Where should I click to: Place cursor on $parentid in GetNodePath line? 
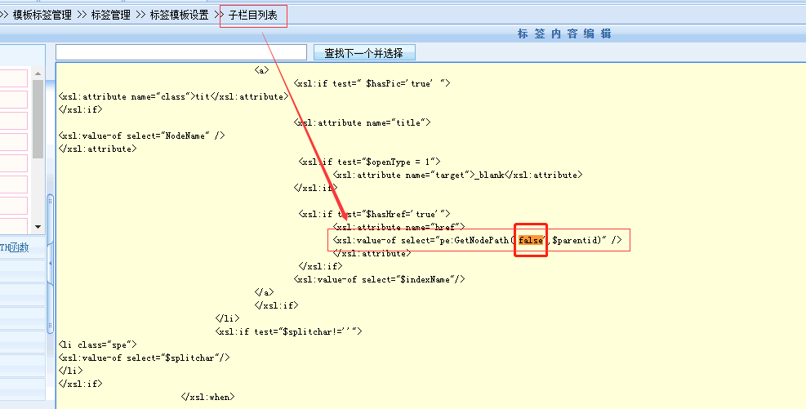point(577,240)
